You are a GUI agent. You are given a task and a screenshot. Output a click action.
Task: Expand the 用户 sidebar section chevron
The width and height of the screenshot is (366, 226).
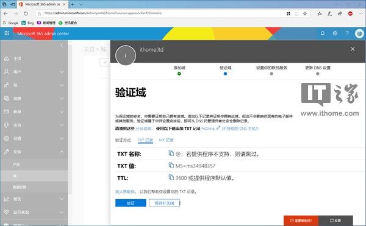point(62,72)
